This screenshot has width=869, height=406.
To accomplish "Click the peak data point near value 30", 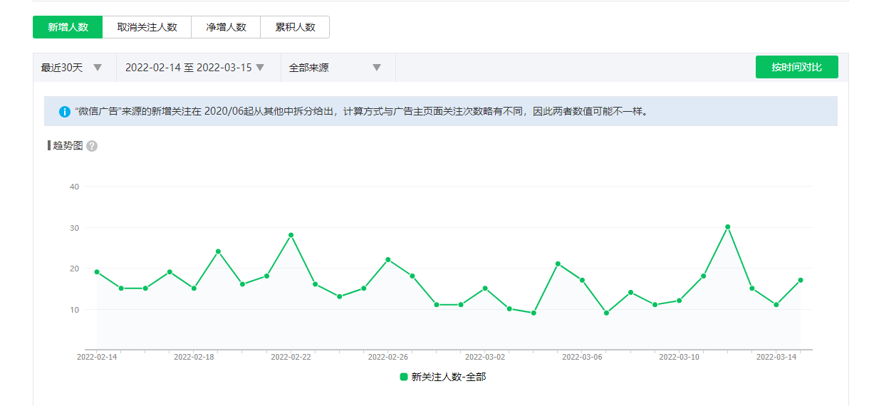I will click(x=727, y=227).
